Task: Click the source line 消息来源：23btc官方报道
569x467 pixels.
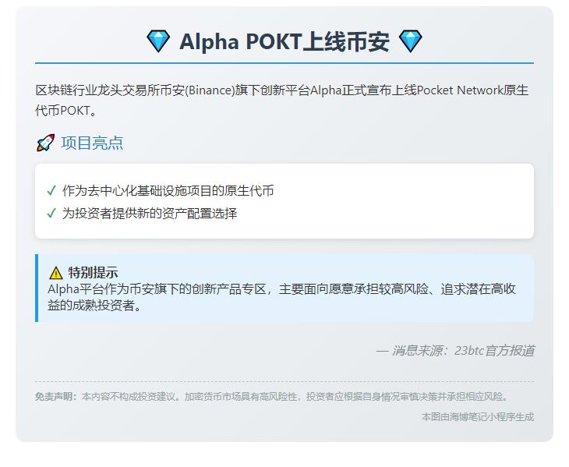Action: coord(455,351)
